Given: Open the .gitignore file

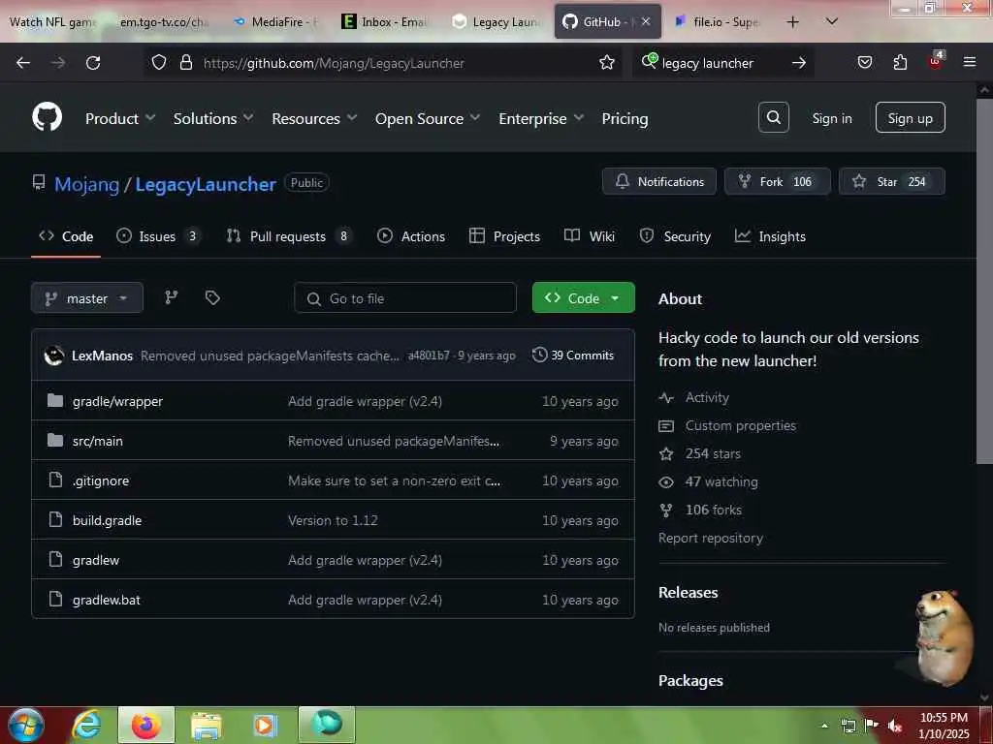Looking at the screenshot, I should (101, 480).
